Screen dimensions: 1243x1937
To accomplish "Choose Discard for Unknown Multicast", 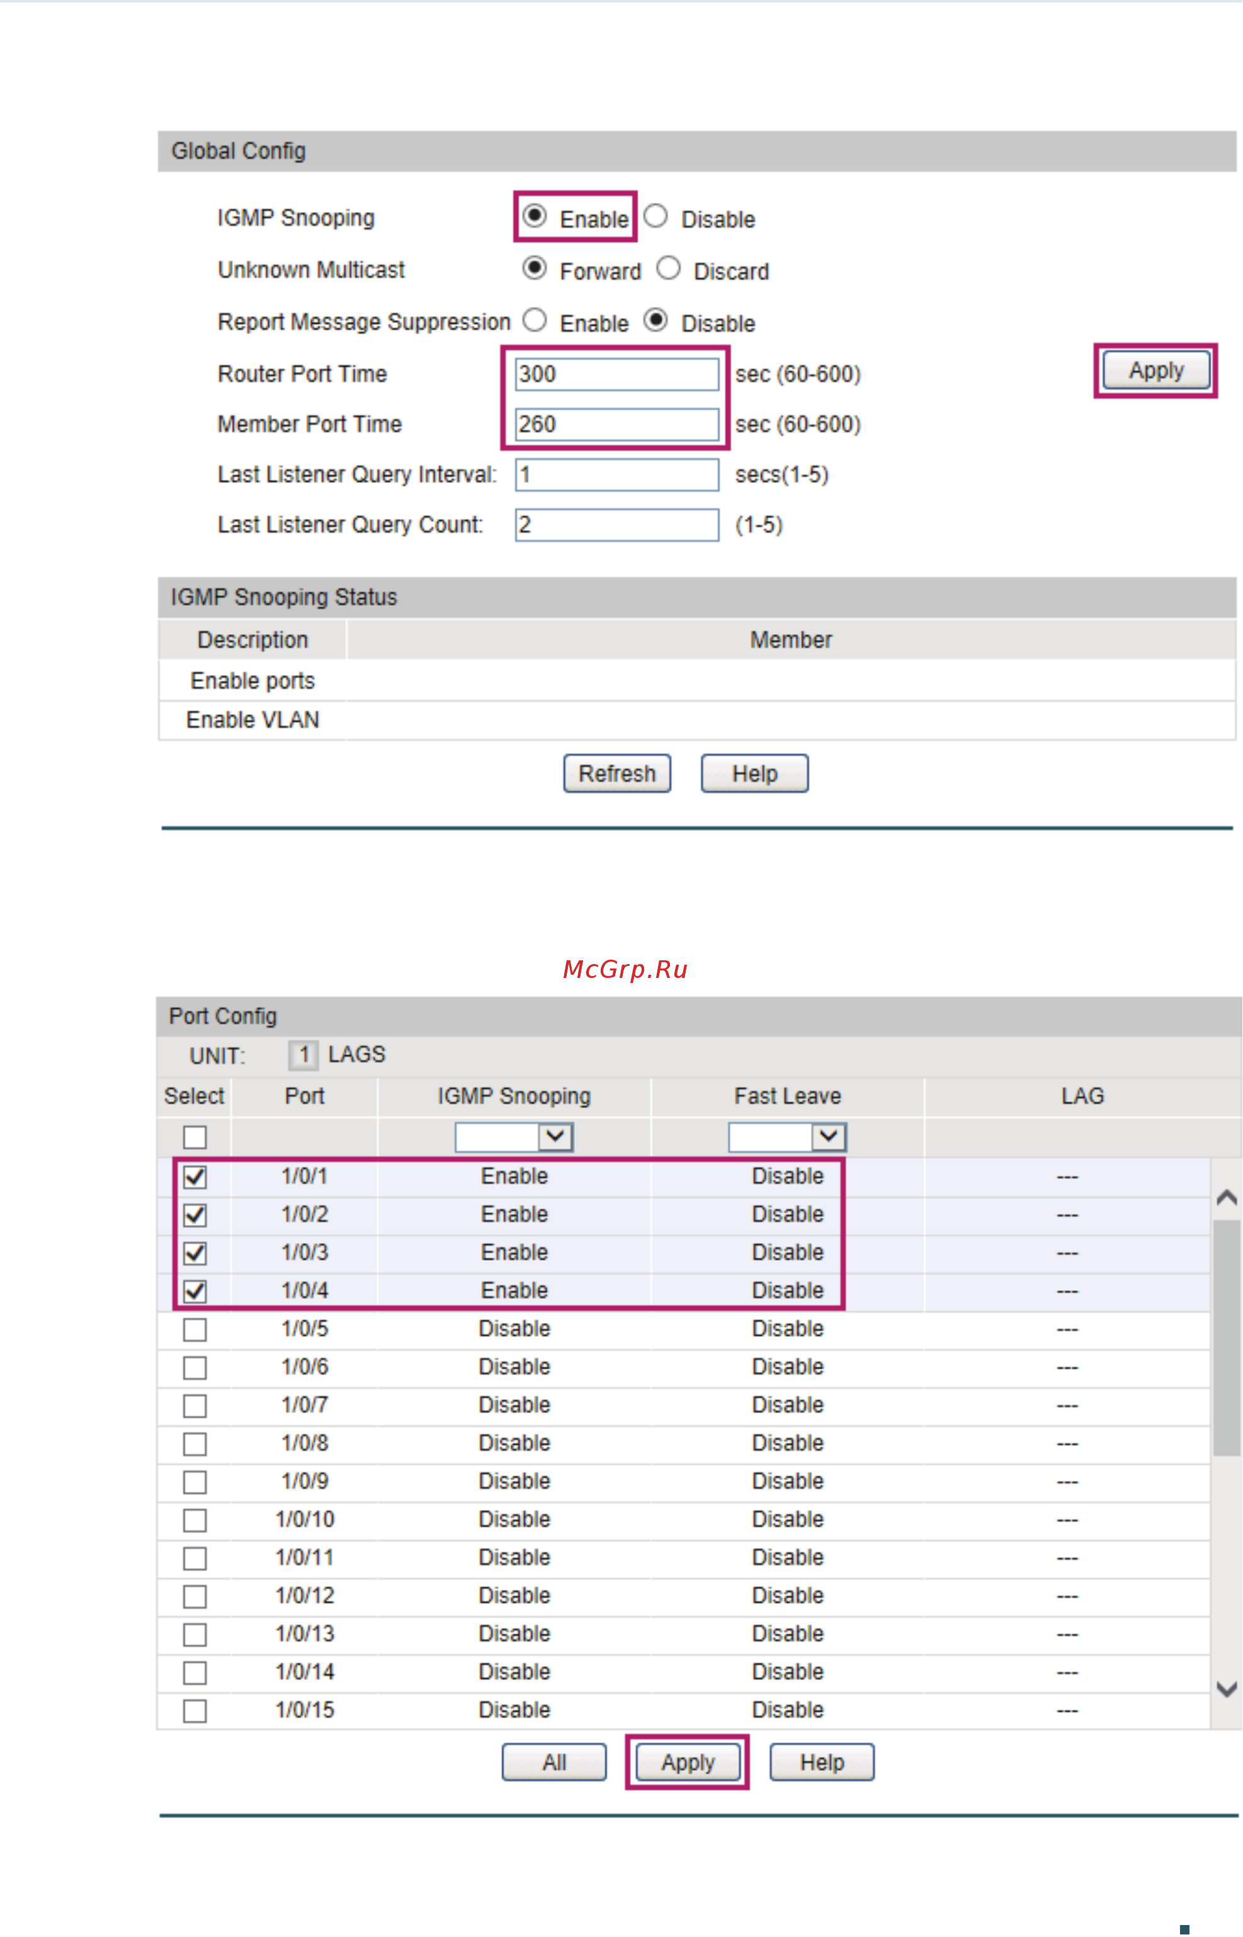I will pyautogui.click(x=668, y=269).
